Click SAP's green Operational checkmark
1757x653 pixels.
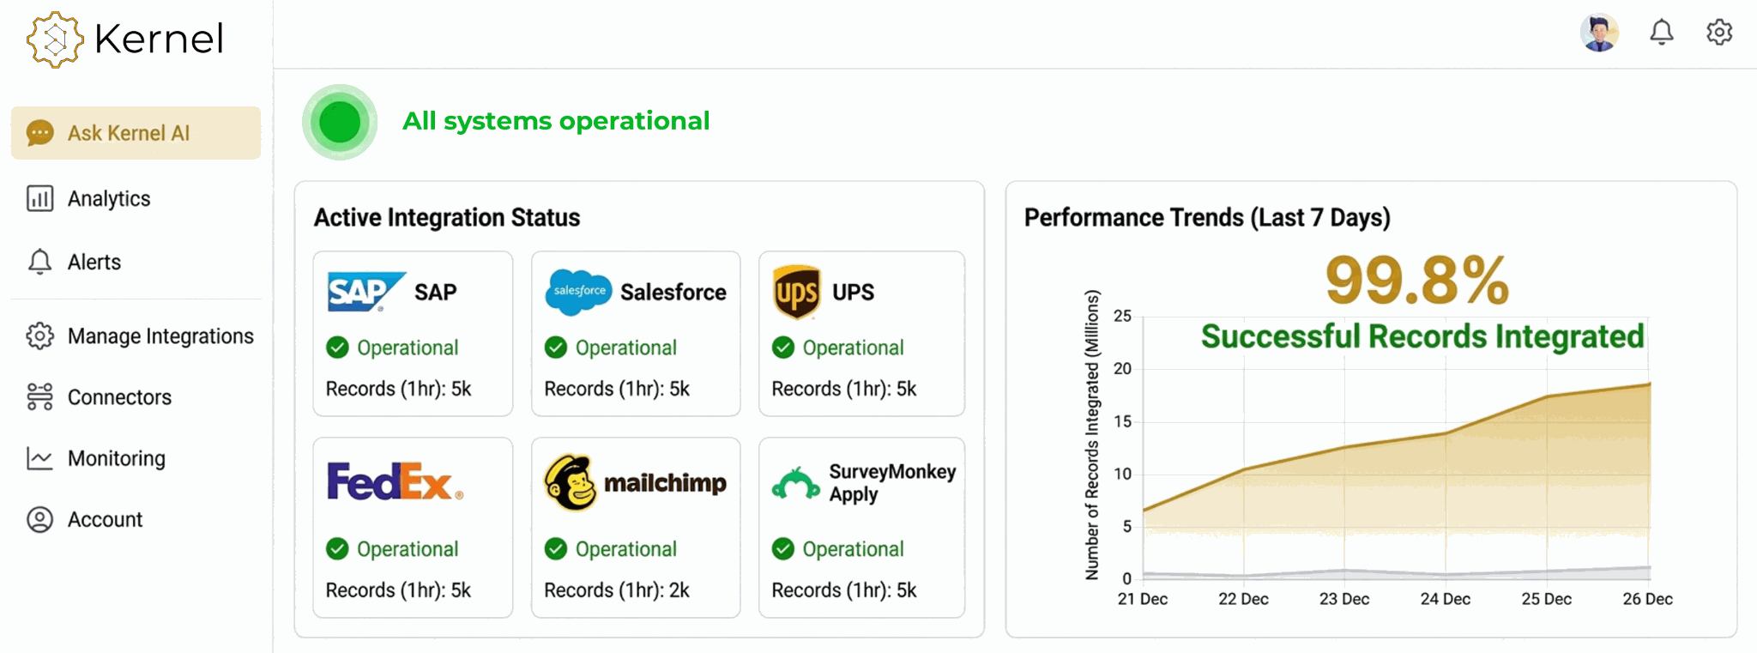[x=338, y=348]
